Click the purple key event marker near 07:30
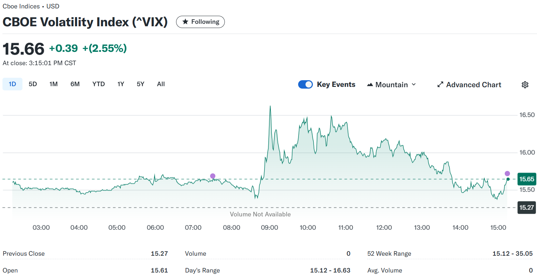Screen dimensions: 537x276 coord(213,176)
